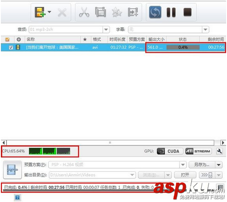Screen dimensions: 227x202
Task: Click the avi format cell
Action: pyautogui.click(x=95, y=47)
